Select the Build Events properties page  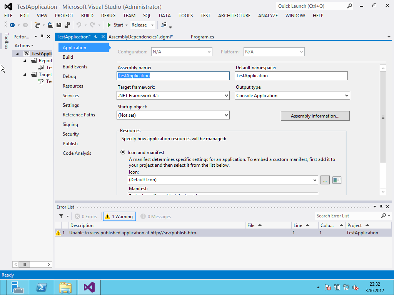(75, 67)
